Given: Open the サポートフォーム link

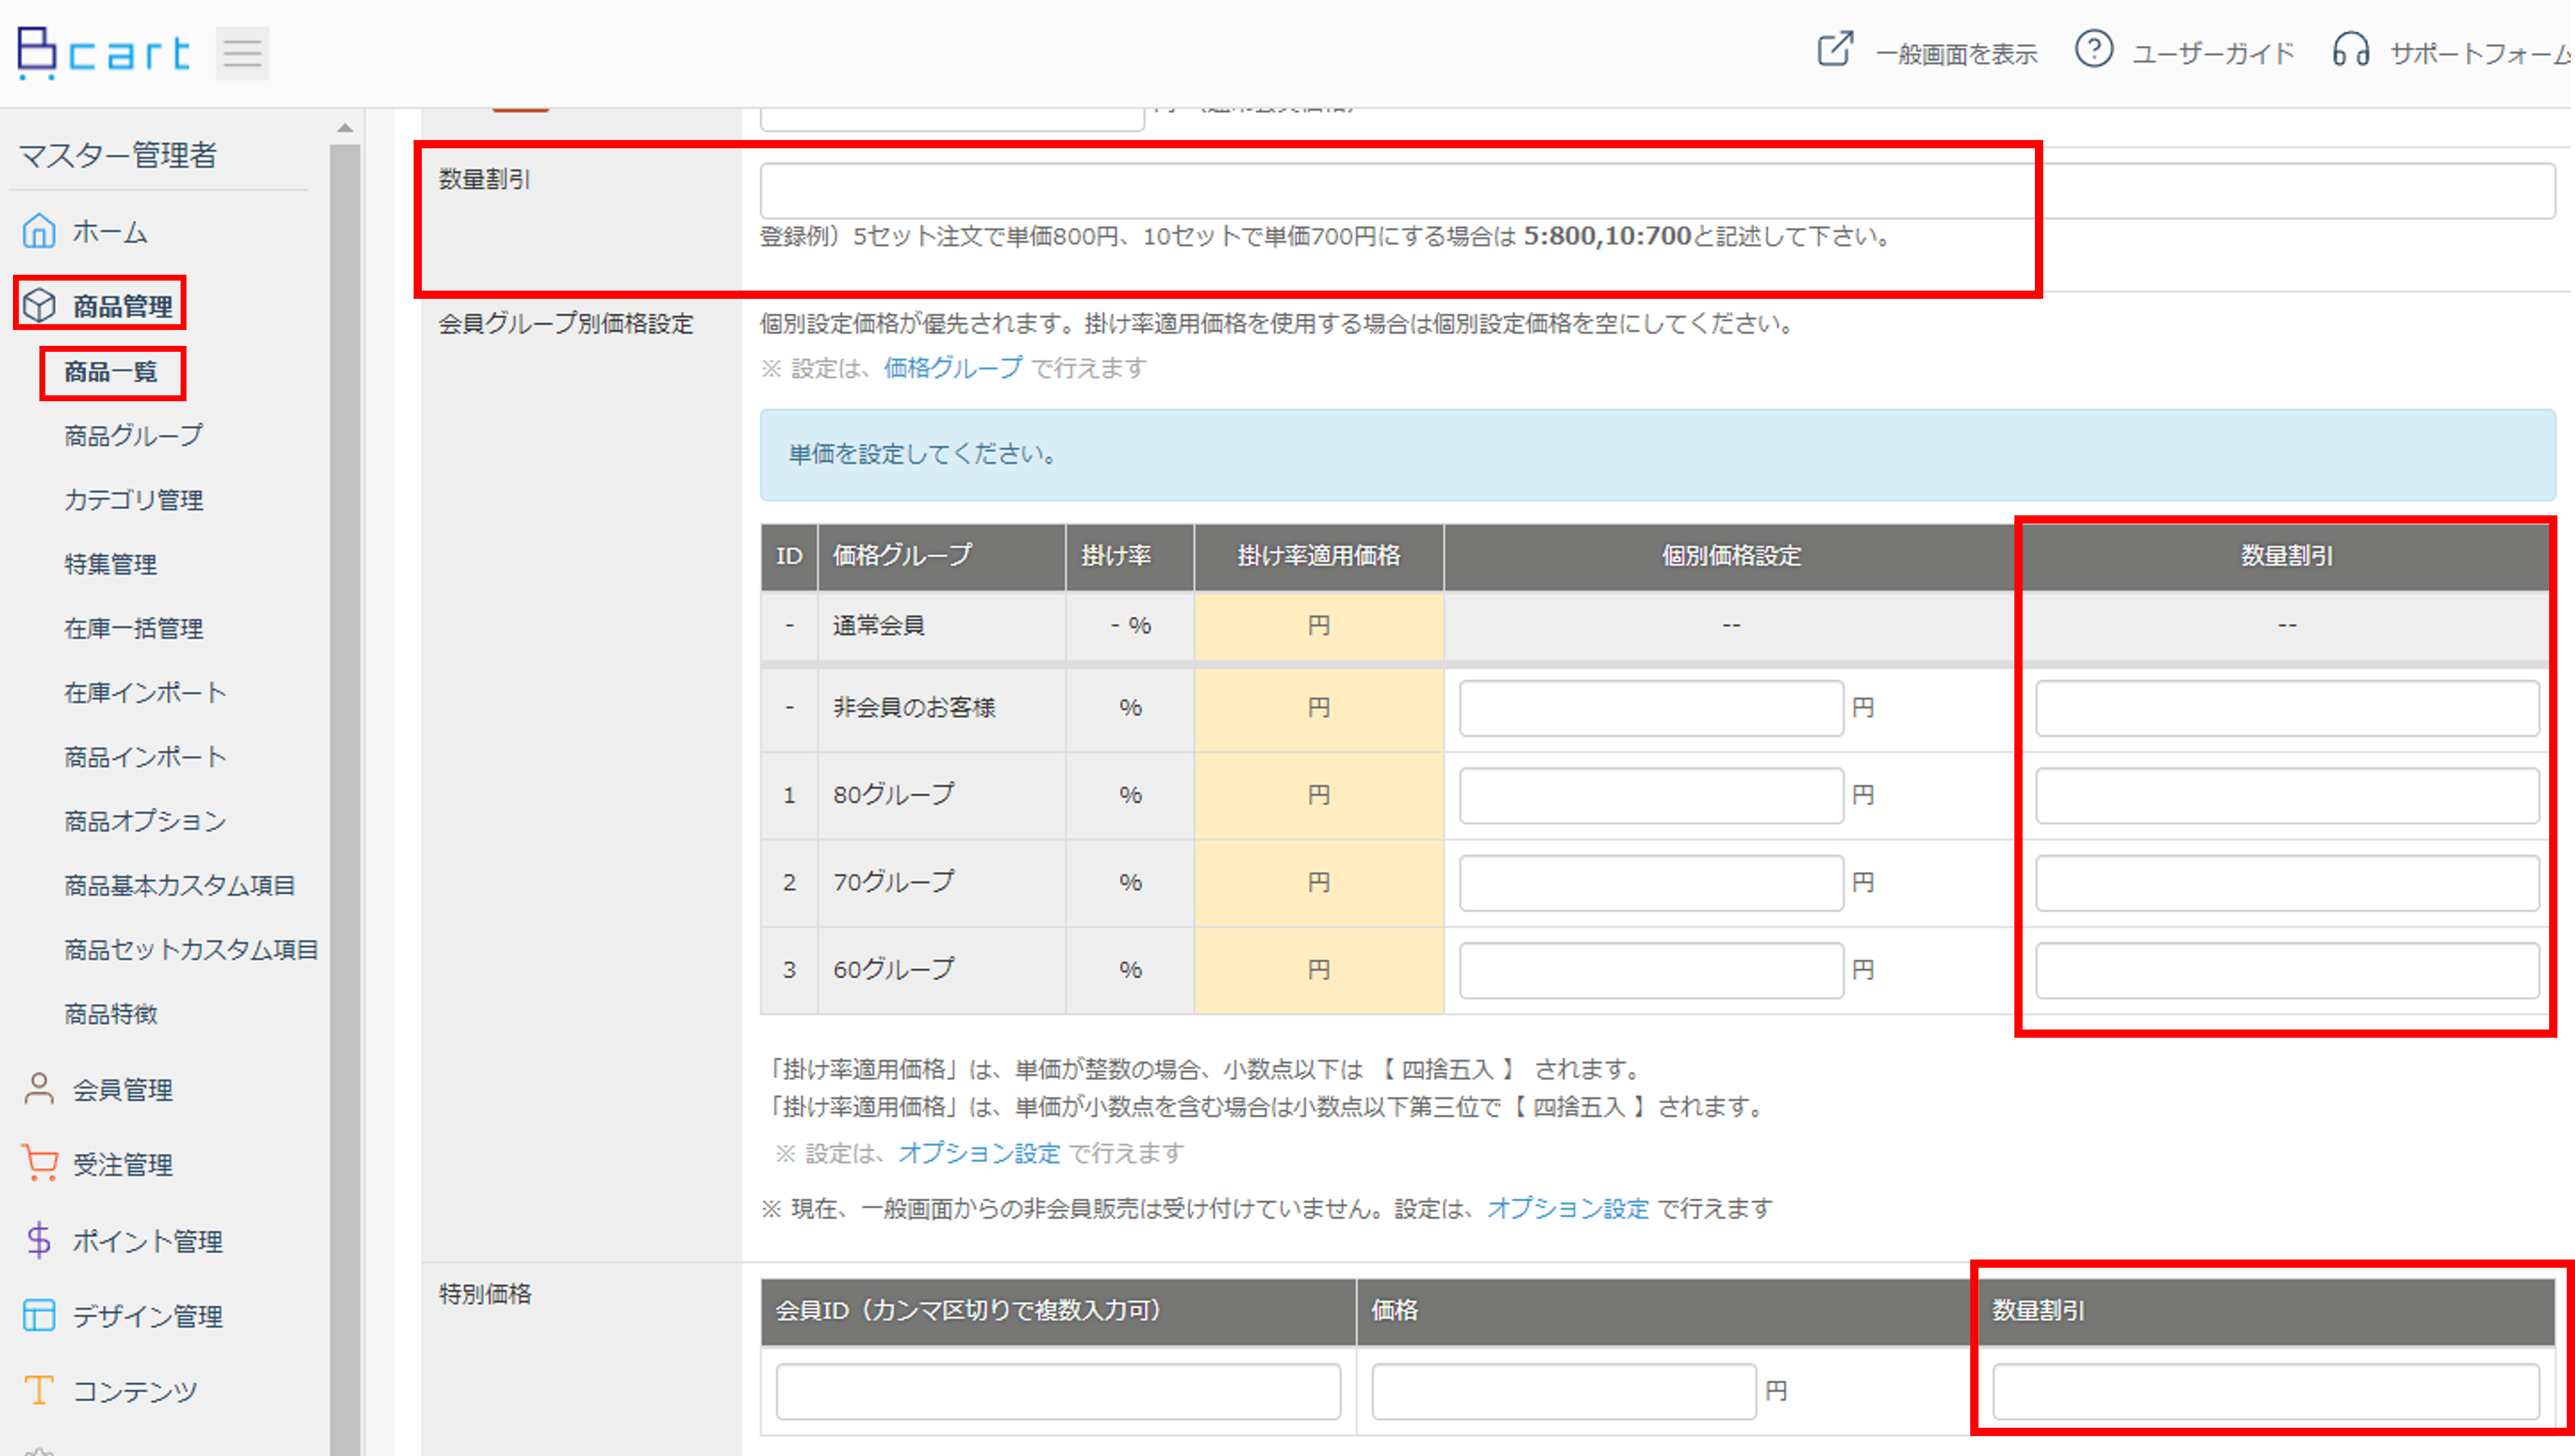Looking at the screenshot, I should click(2481, 53).
